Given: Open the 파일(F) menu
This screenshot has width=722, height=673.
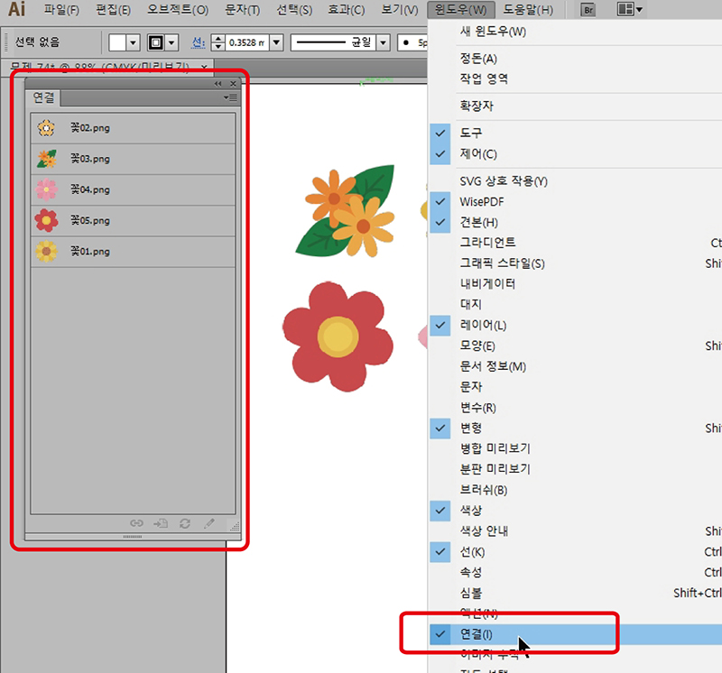Looking at the screenshot, I should pyautogui.click(x=61, y=10).
